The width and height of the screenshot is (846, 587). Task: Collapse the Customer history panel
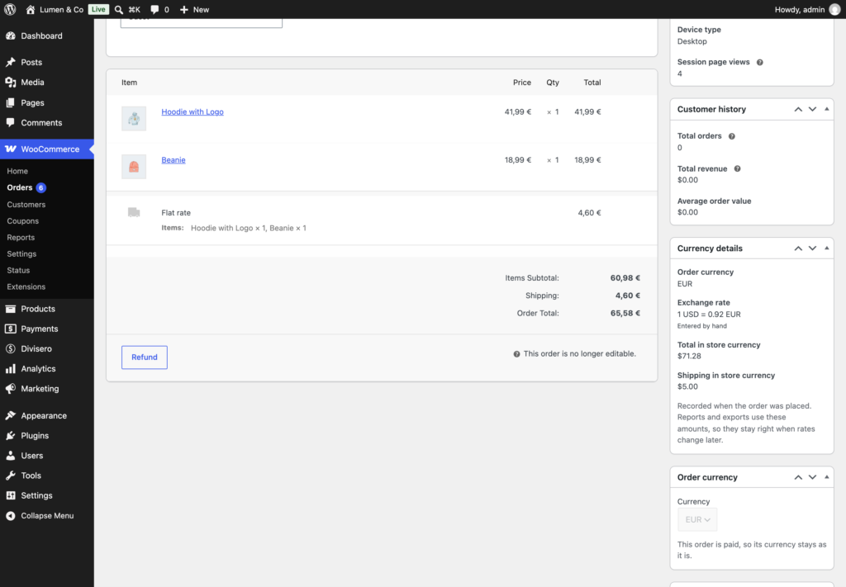pos(826,110)
